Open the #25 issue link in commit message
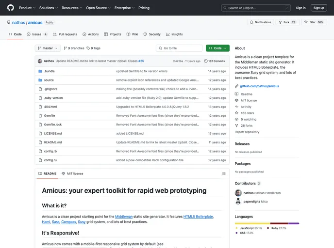The image size is (334, 248). tap(141, 61)
